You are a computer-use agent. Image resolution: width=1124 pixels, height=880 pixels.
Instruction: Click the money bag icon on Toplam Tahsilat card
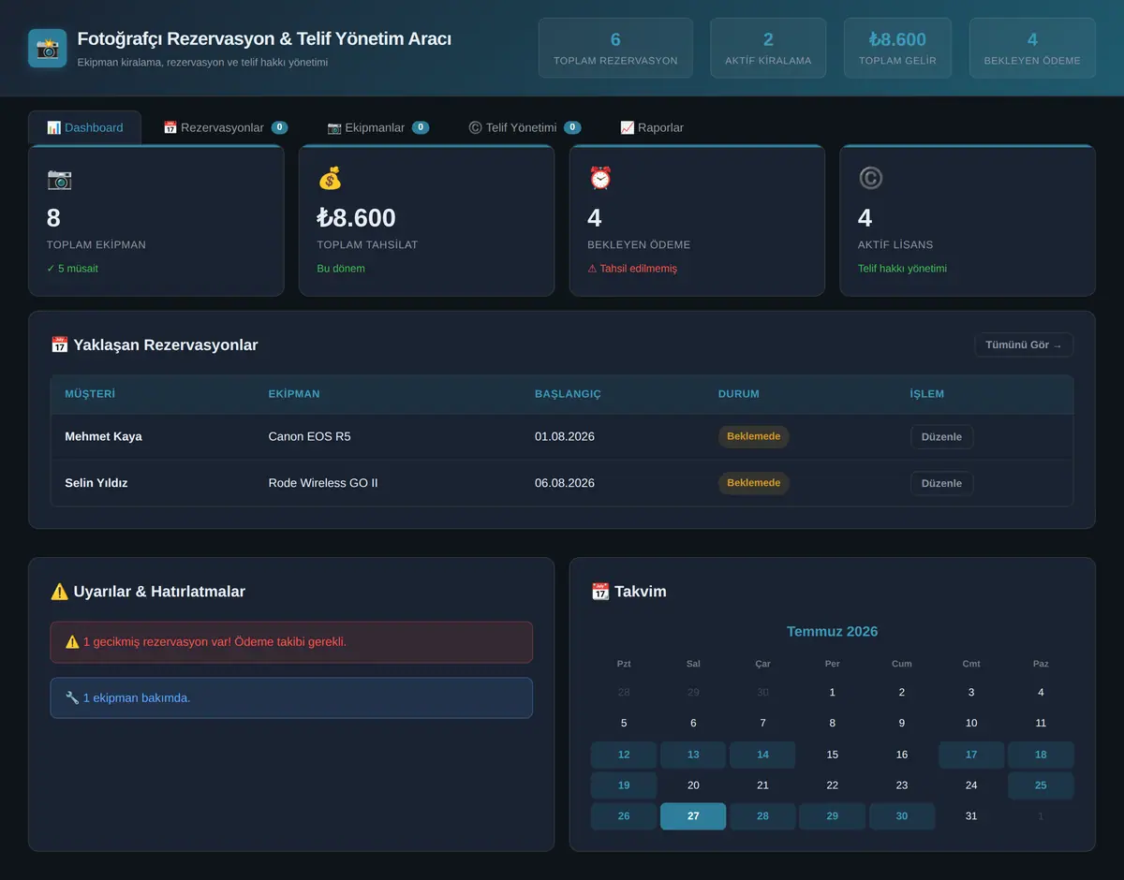330,179
